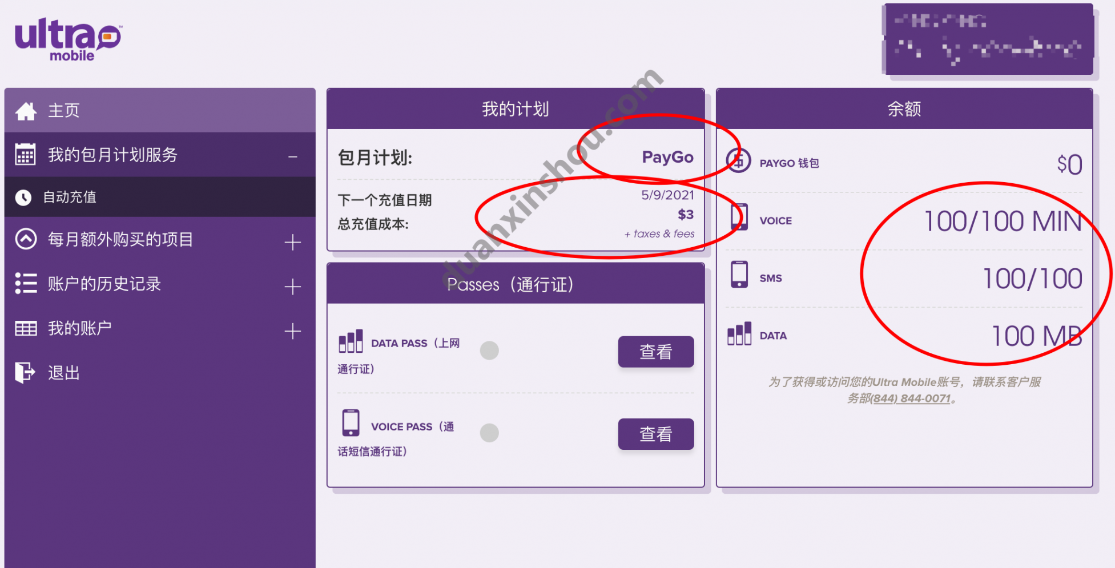This screenshot has width=1115, height=568.
Task: Click the home icon beside 主页
Action: click(x=25, y=110)
